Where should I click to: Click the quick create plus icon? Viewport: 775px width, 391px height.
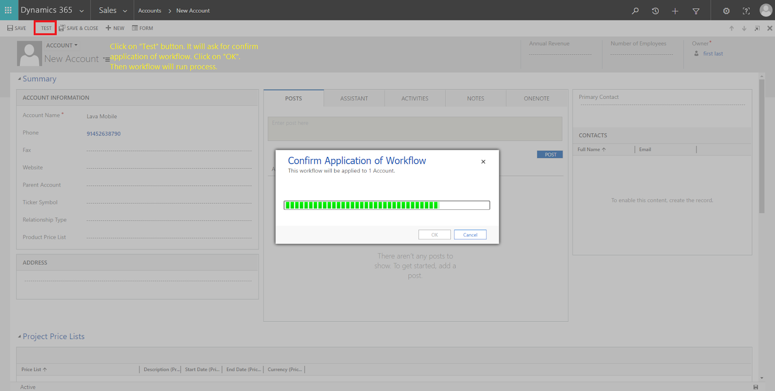coord(675,11)
